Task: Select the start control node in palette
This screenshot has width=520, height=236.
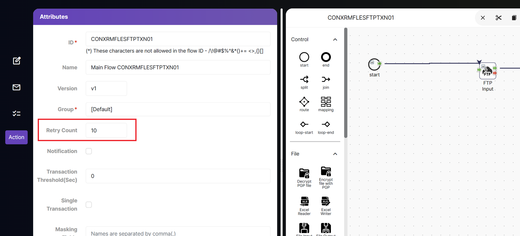Action: tap(304, 57)
